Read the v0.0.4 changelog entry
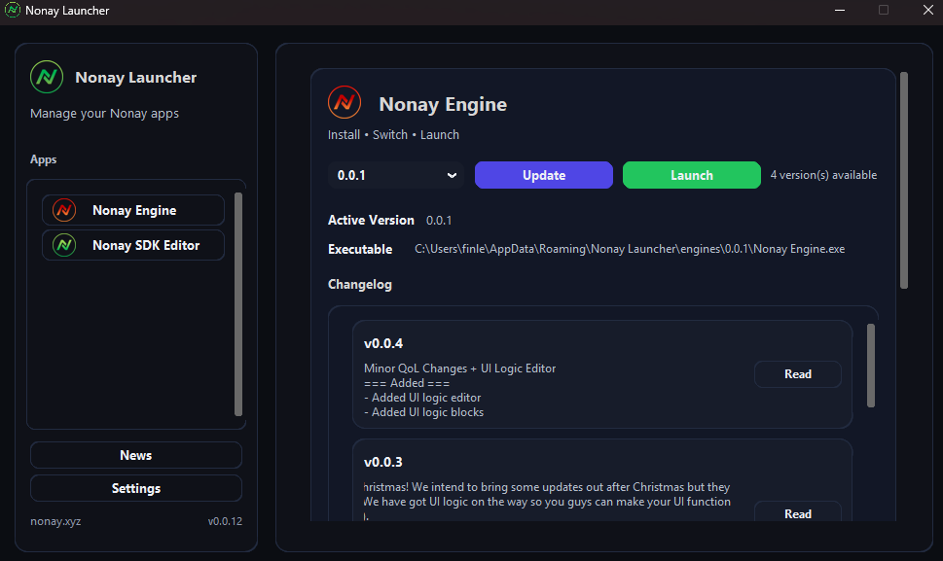The width and height of the screenshot is (943, 561). (797, 374)
